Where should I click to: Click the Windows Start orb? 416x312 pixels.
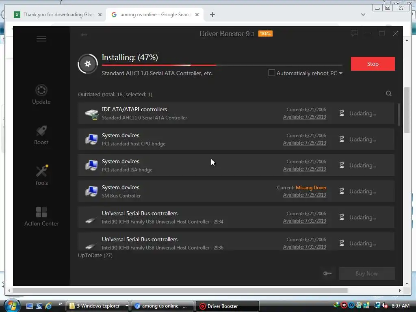(12, 305)
